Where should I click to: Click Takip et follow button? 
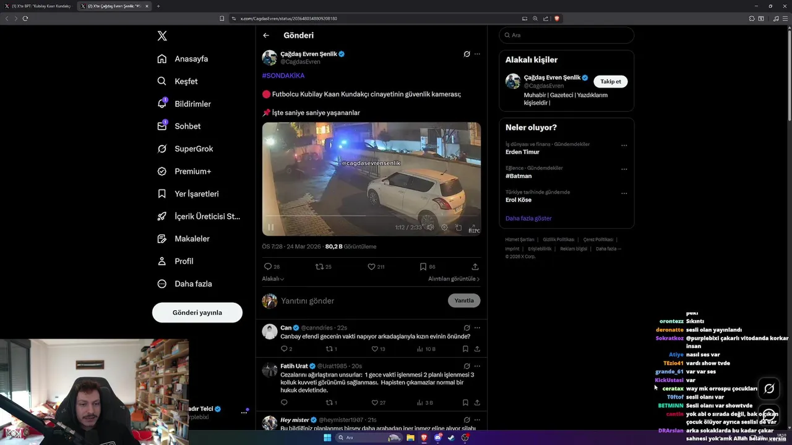[611, 82]
